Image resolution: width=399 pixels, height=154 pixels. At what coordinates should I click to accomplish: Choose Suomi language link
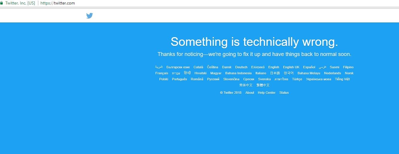tap(334, 67)
